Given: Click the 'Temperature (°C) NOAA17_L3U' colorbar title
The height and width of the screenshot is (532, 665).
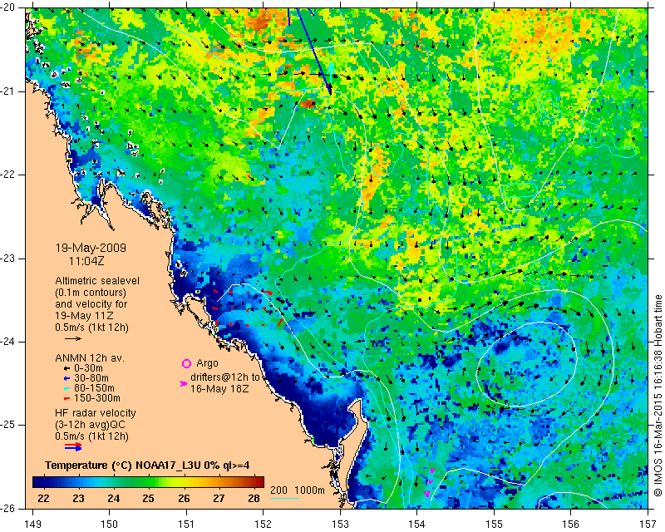Looking at the screenshot, I should 147,465.
